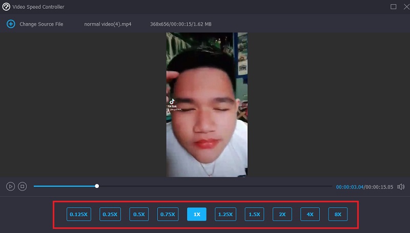Double the speed with 2X
Image resolution: width=410 pixels, height=233 pixels.
[282, 215]
